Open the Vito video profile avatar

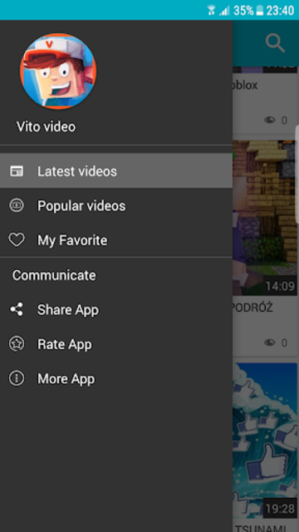(x=58, y=71)
